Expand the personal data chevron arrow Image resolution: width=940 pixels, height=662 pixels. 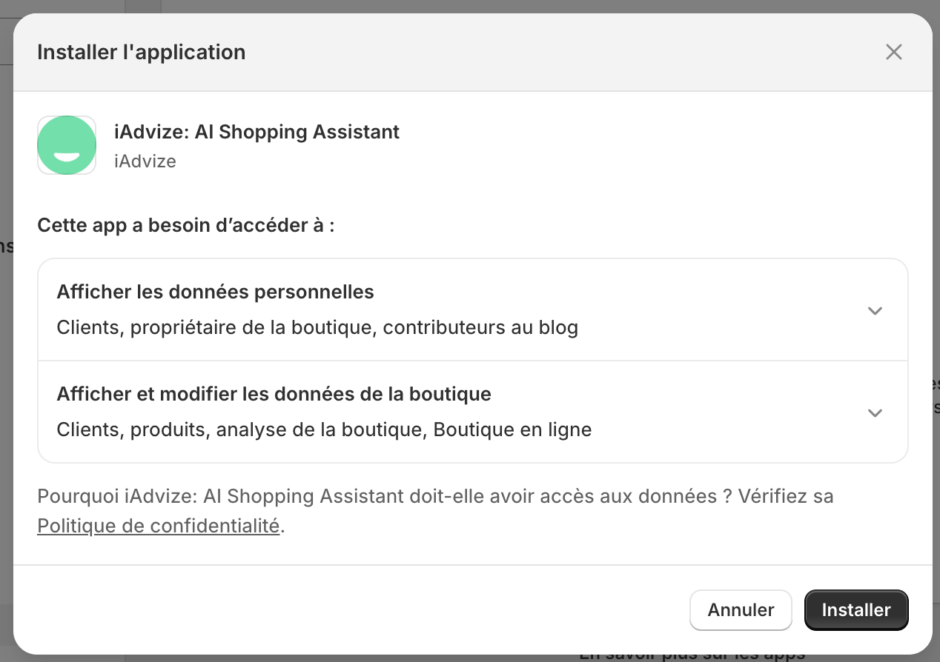point(875,310)
